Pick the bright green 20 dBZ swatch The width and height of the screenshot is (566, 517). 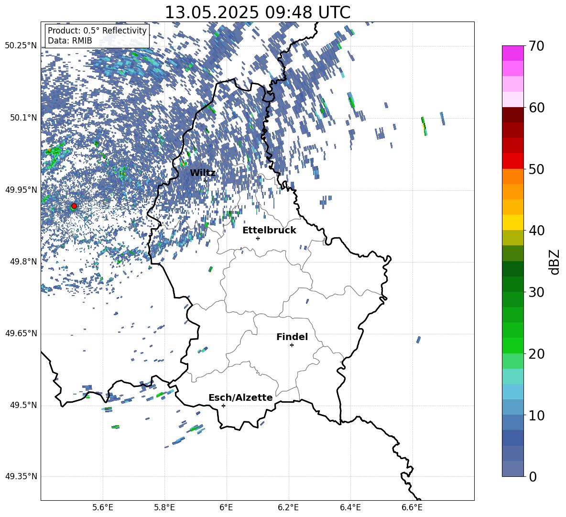[513, 345]
